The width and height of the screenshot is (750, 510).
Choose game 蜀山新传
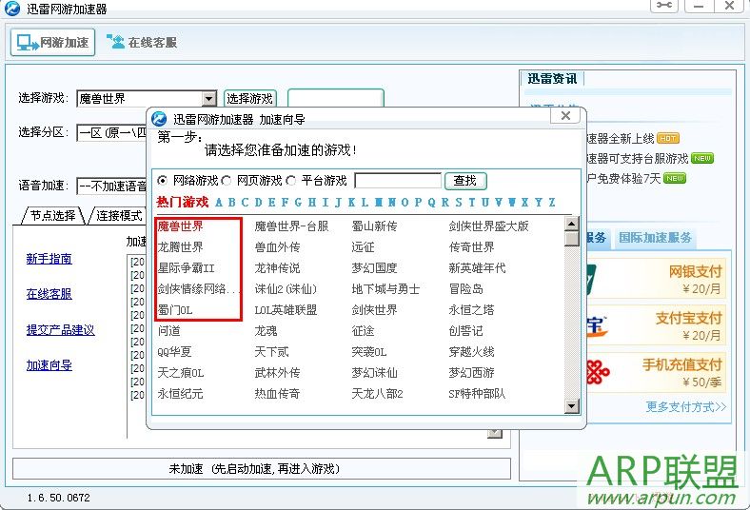pos(374,226)
